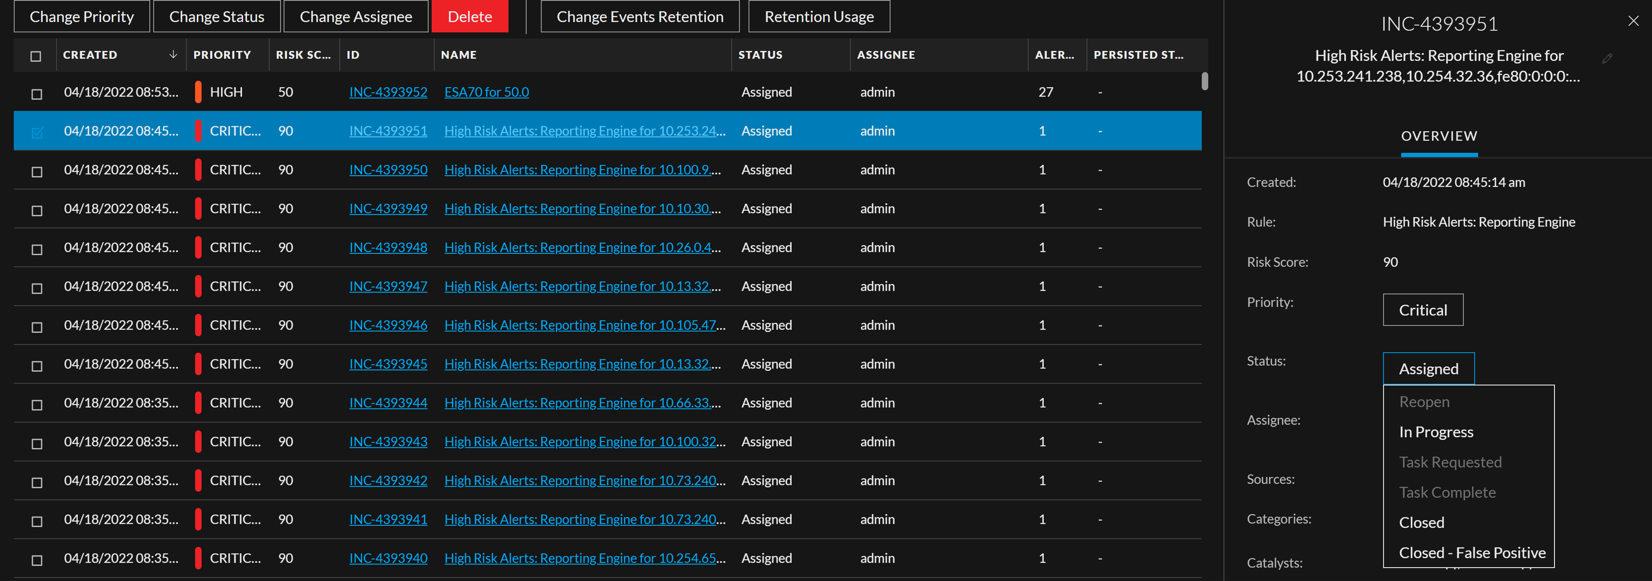Switch to the OVERVIEW tab
Image resolution: width=1652 pixels, height=581 pixels.
point(1439,136)
